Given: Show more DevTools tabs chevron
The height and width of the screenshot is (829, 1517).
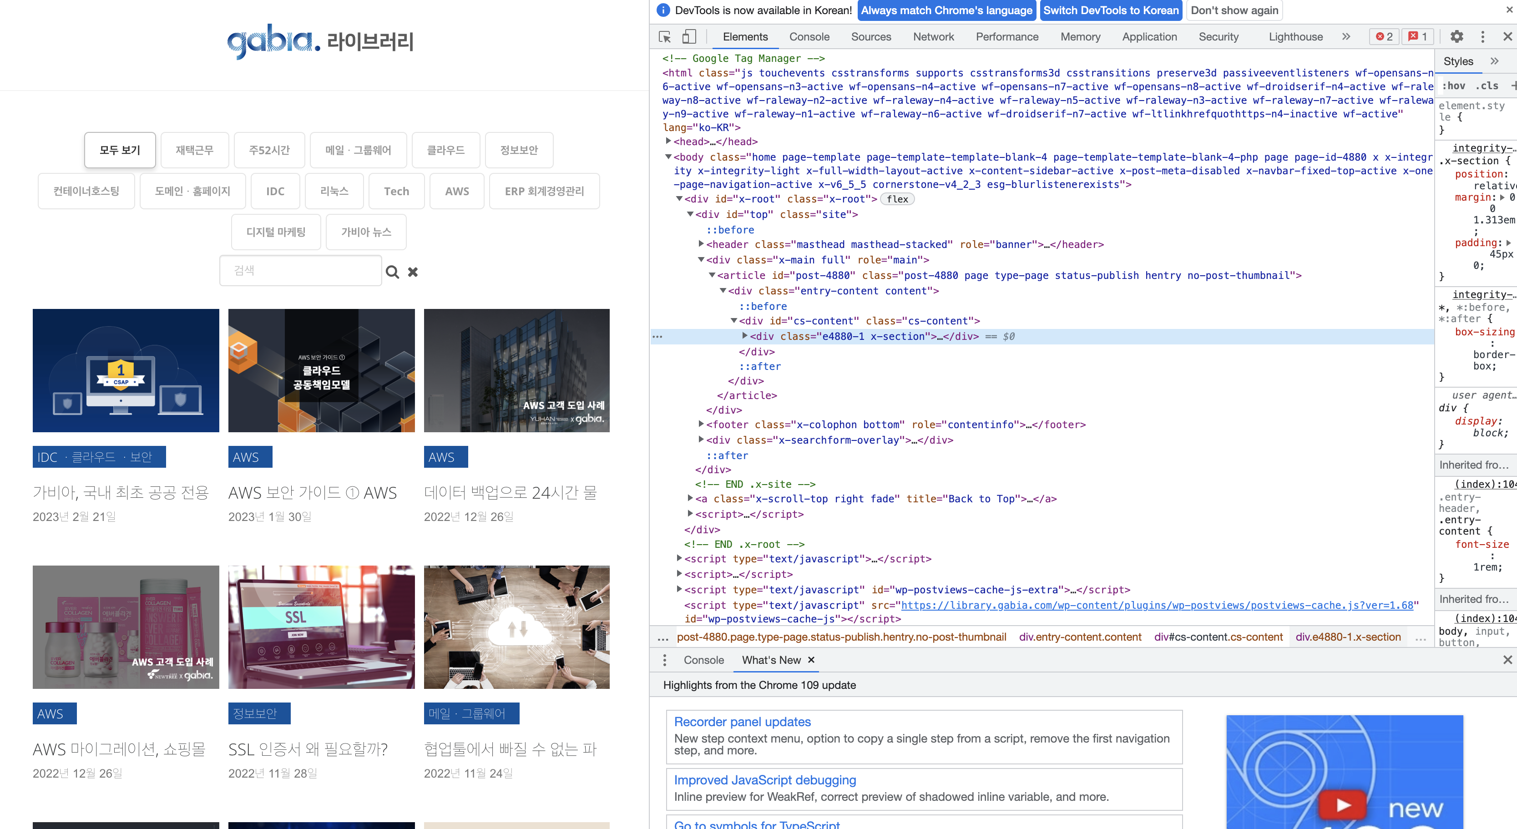Looking at the screenshot, I should pyautogui.click(x=1346, y=37).
